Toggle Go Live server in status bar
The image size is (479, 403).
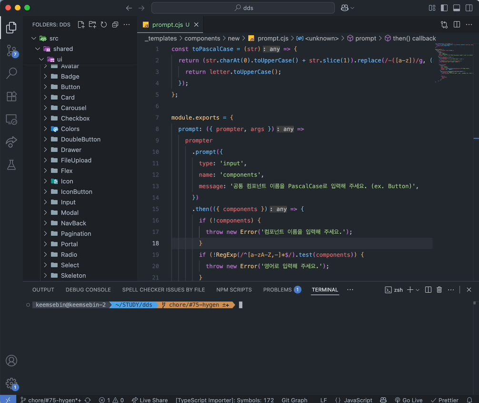[x=409, y=400]
